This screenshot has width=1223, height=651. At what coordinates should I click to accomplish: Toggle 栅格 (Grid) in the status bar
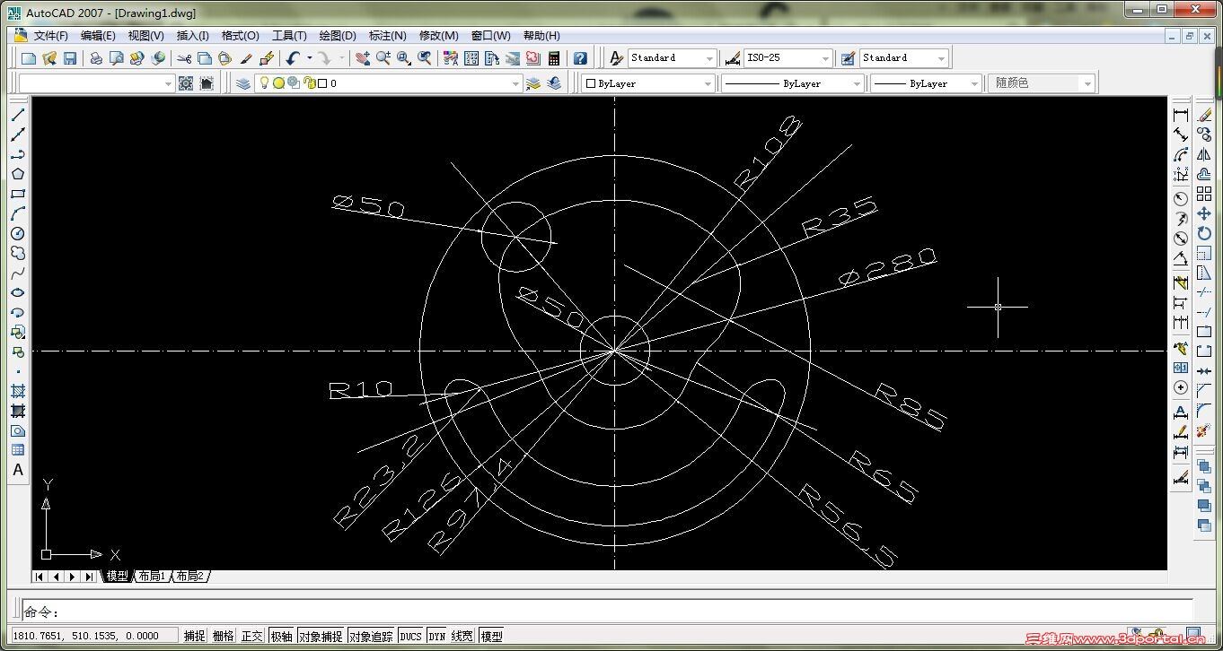224,636
